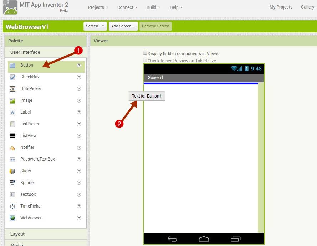The height and width of the screenshot is (246, 317).
Task: Open help for Spinner component
Action: click(79, 183)
